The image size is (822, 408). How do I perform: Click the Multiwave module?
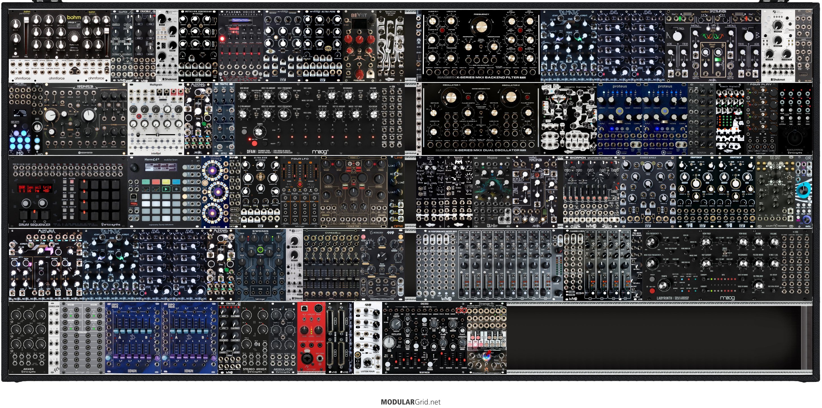click(x=46, y=265)
